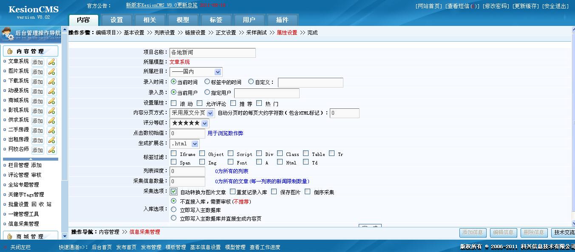The width and height of the screenshot is (575, 252).
Task: Click the pencil icon beside 出租房源
Action: click(51, 140)
